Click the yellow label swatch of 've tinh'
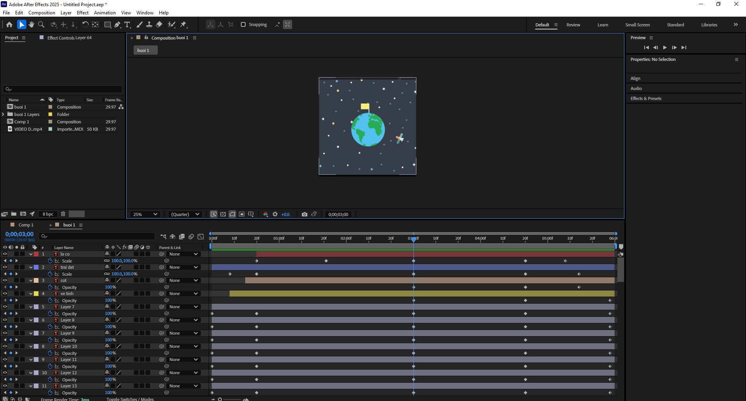Screen dimensions: 746x401 tap(36, 294)
